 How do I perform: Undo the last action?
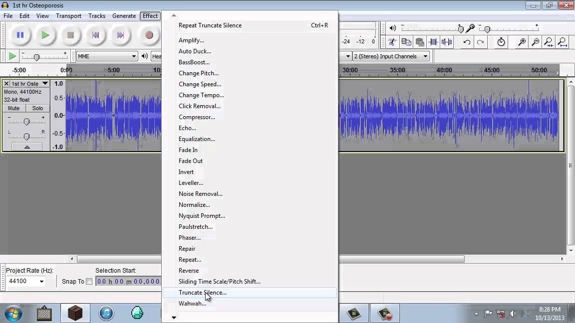[467, 42]
